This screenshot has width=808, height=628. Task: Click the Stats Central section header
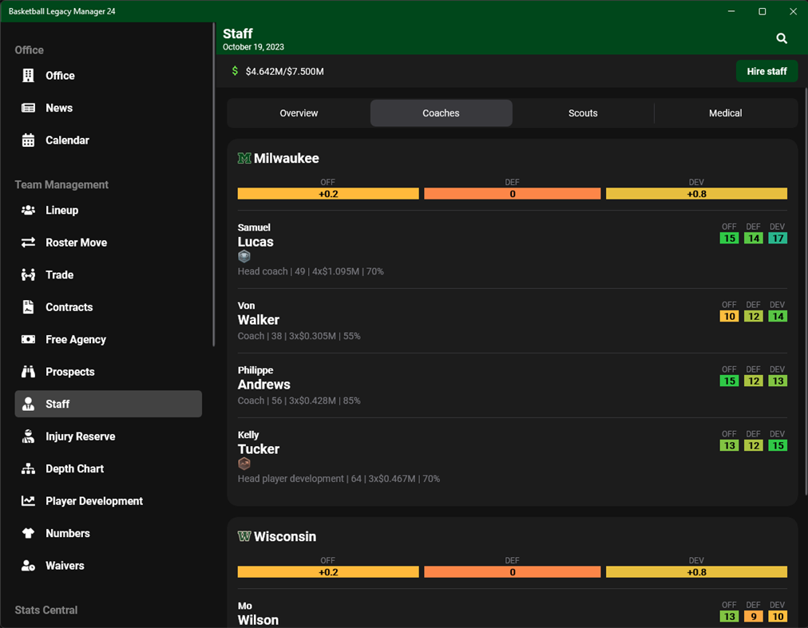[x=46, y=610]
